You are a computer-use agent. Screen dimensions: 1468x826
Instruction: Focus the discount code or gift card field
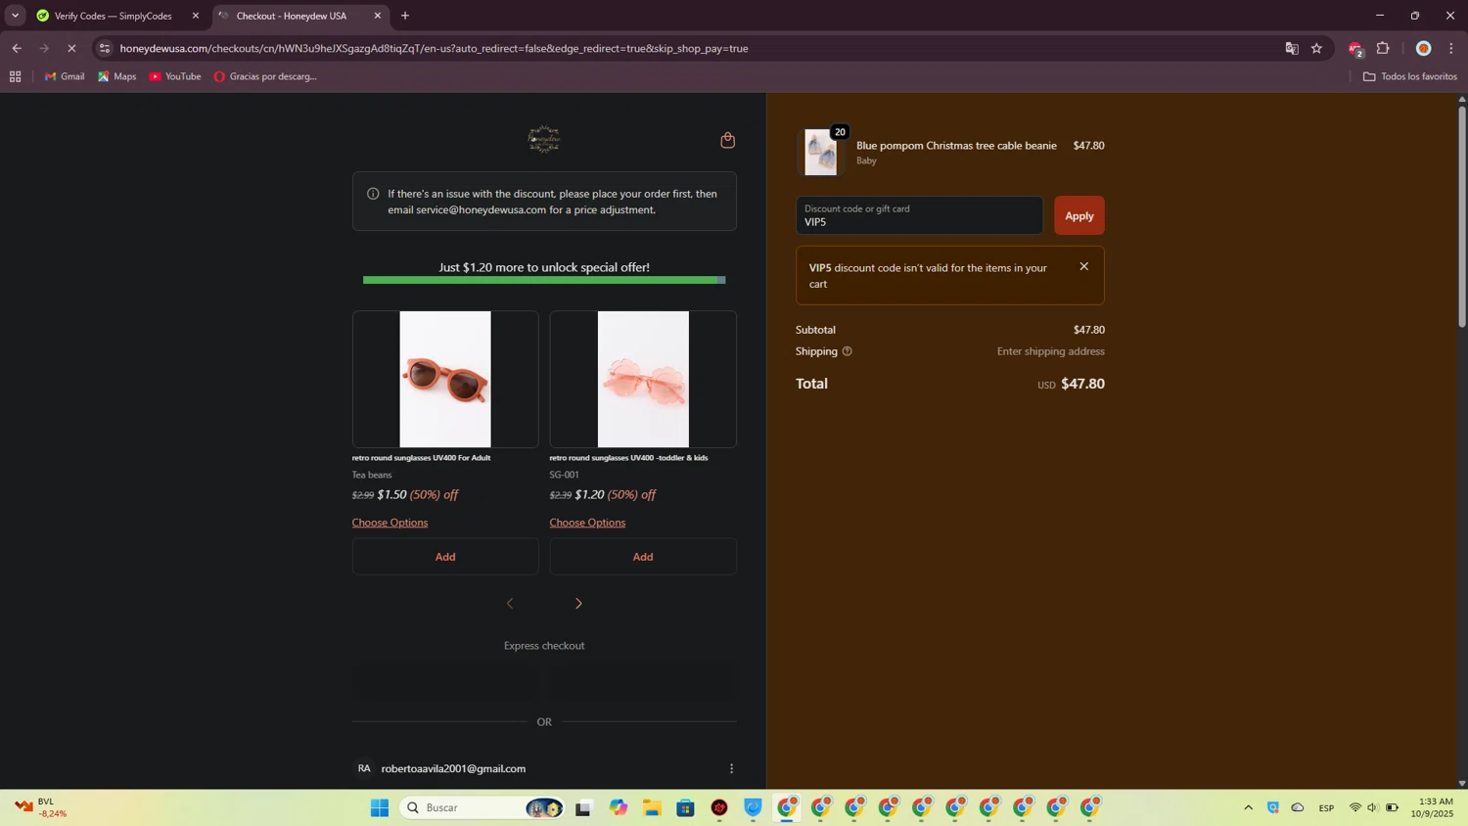(919, 215)
